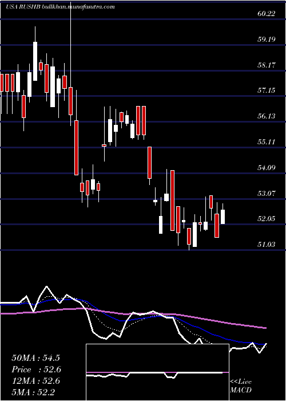
Task: Click the 60.22 price axis label
Action: click(x=267, y=14)
